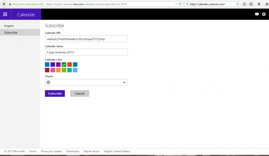Click the search go arrow
Screen dimensions: 269x156
[x=237, y=4]
